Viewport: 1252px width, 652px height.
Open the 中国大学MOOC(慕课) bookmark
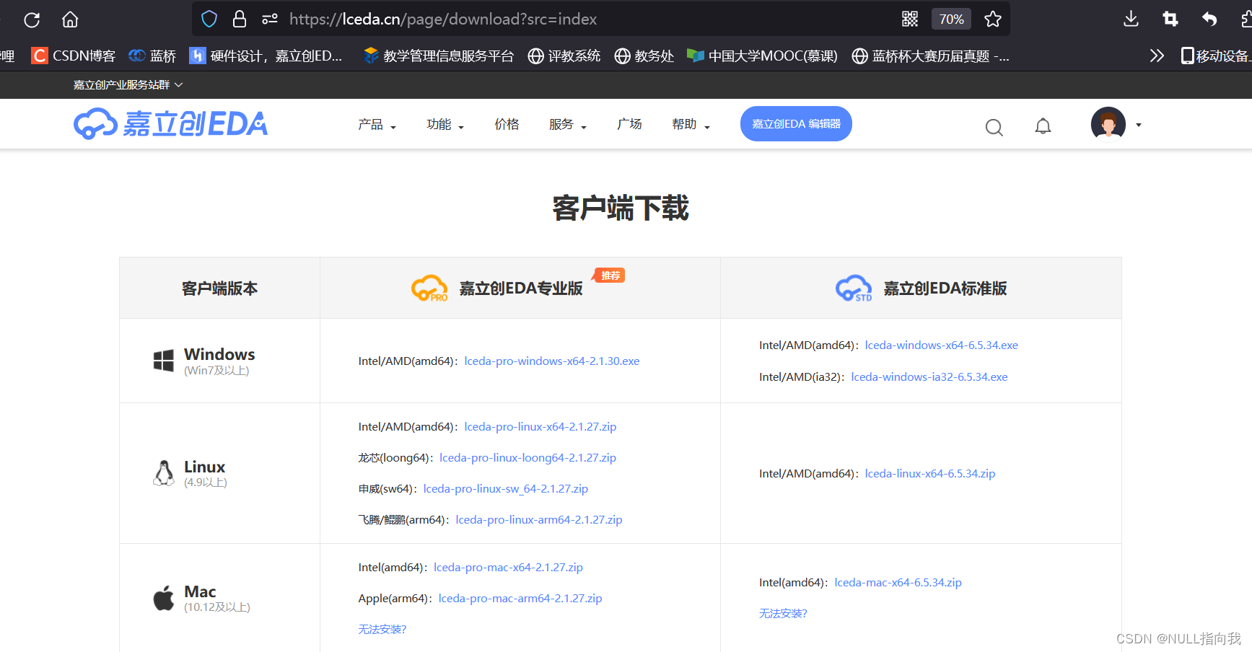(763, 56)
